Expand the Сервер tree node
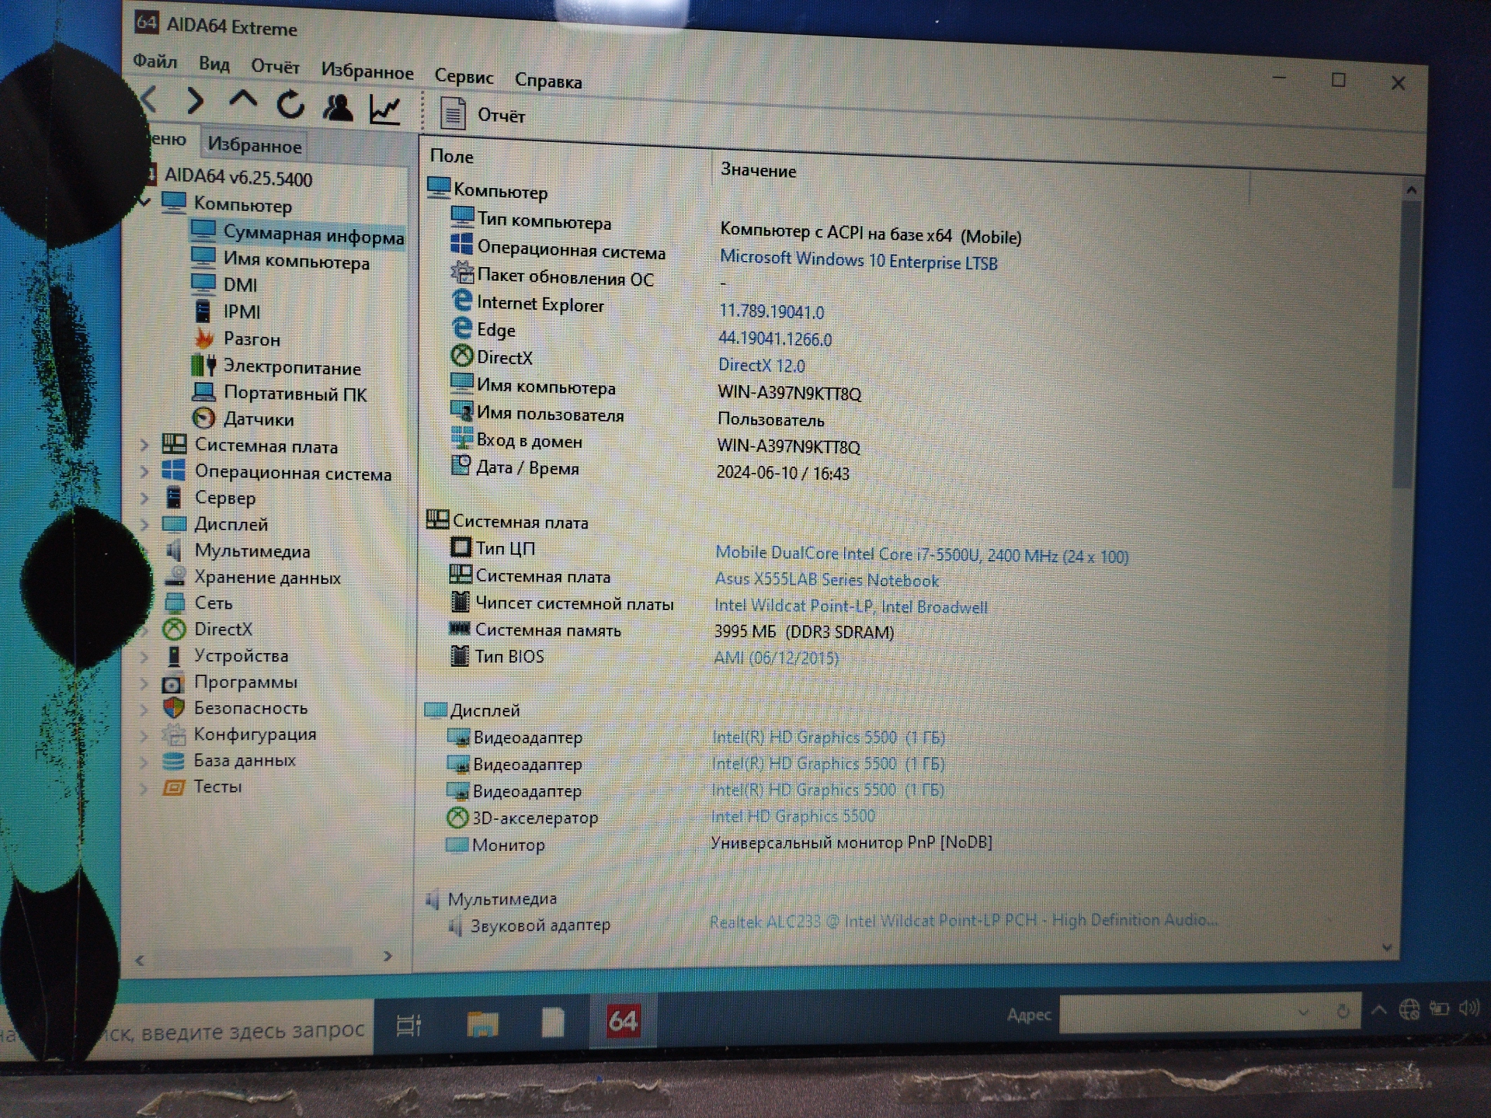 click(144, 498)
